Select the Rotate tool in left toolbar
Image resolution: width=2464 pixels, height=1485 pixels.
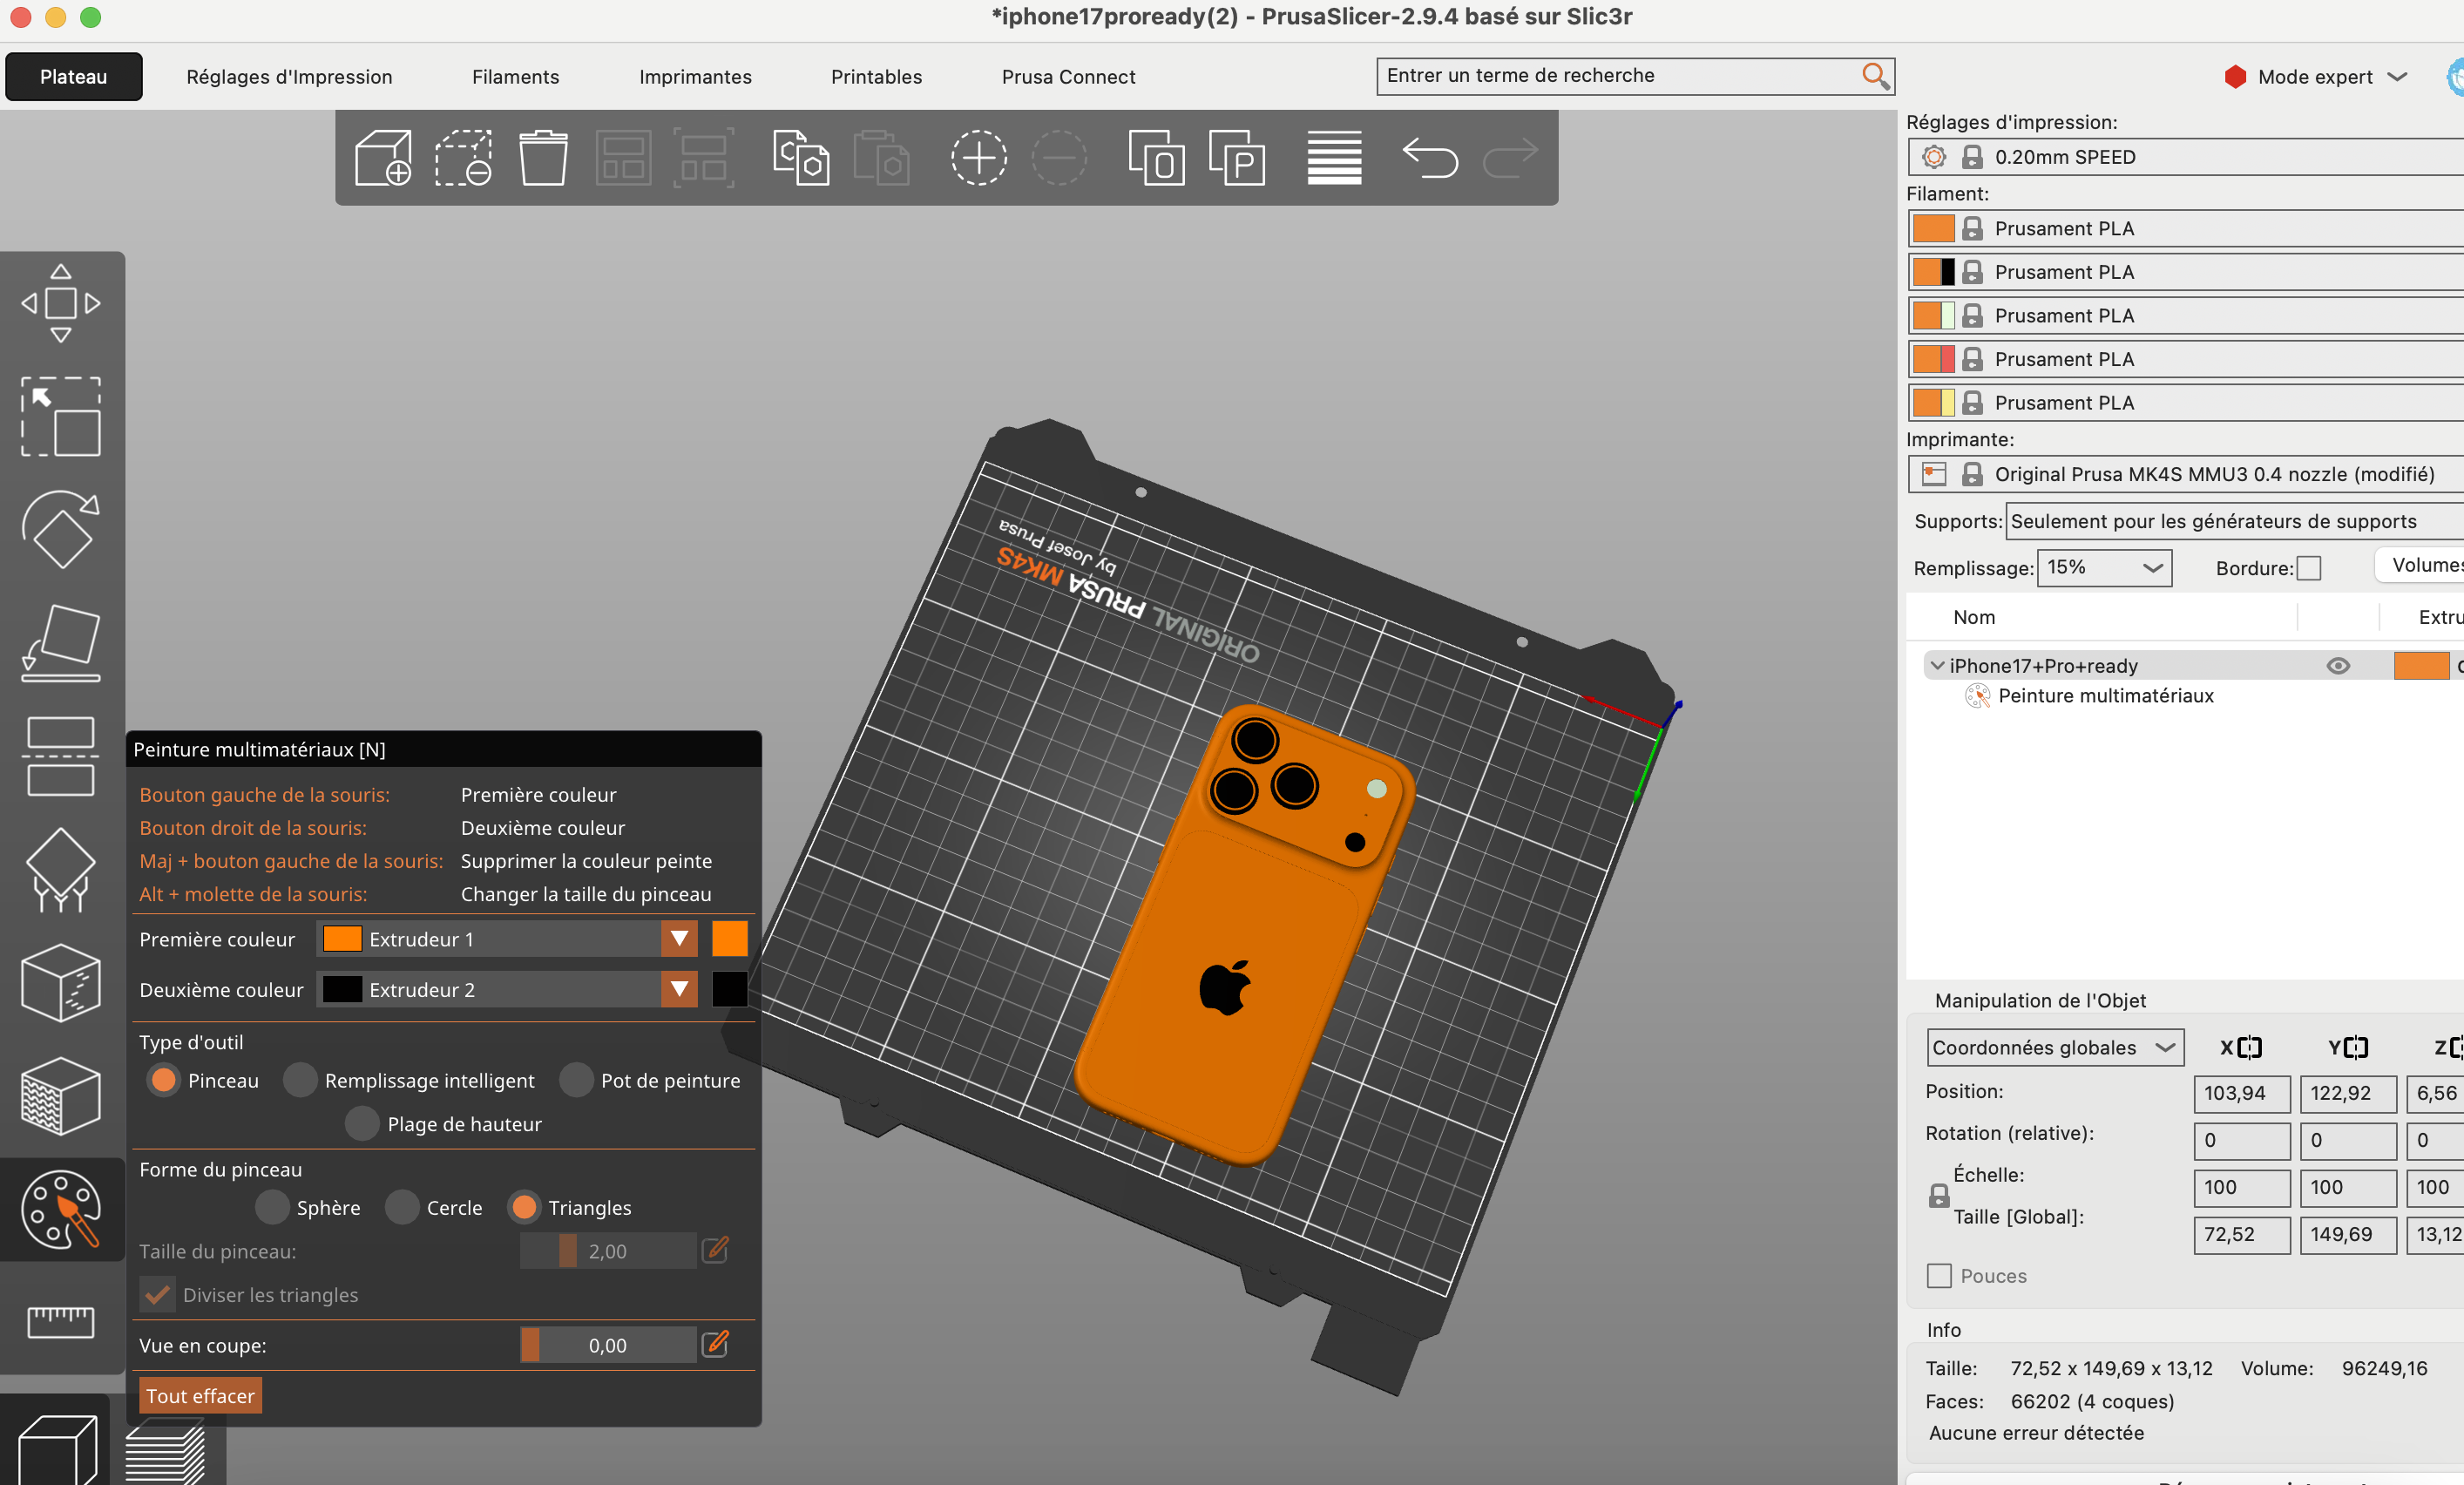(x=61, y=530)
